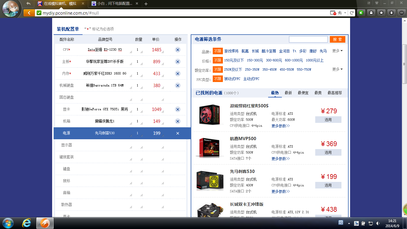407x229 pixels.
Task: Filter by 主动式PFC type
Action: coord(251,79)
